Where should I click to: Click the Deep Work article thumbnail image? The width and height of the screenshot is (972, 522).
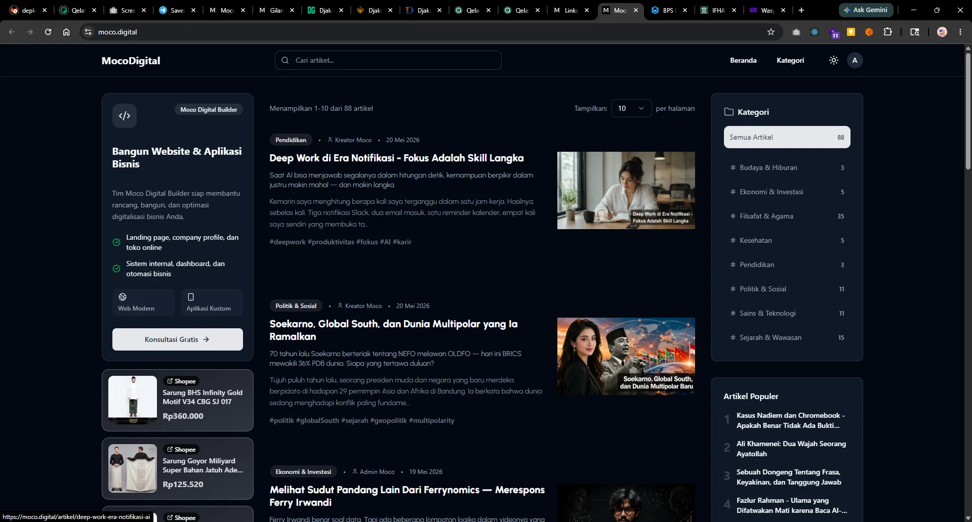pyautogui.click(x=626, y=190)
